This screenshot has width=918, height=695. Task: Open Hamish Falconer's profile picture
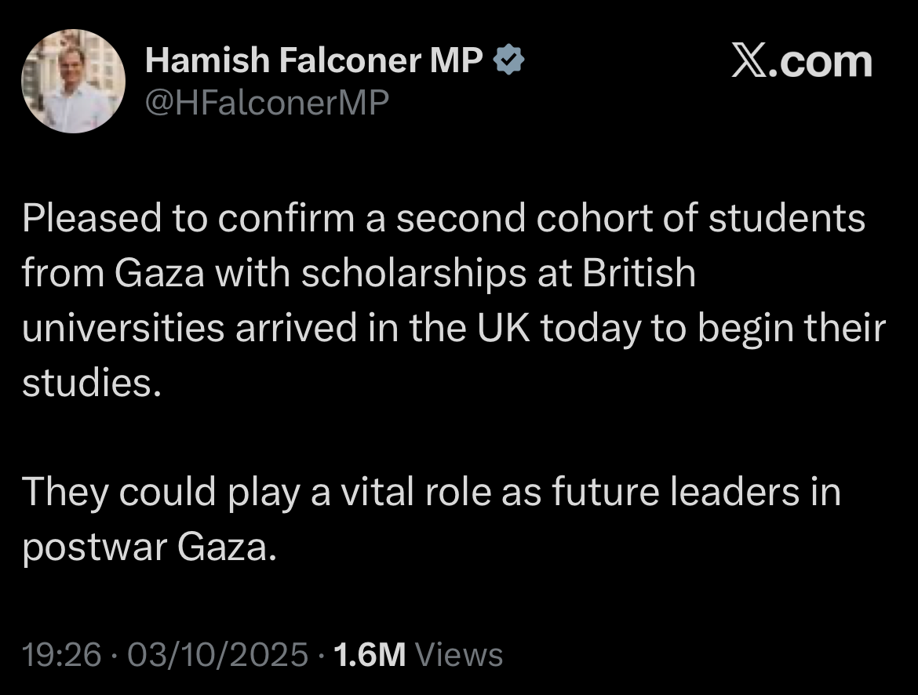pyautogui.click(x=73, y=81)
